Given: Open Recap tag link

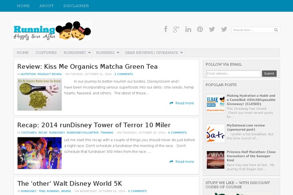Looking at the screenshot, I should click(43, 133).
